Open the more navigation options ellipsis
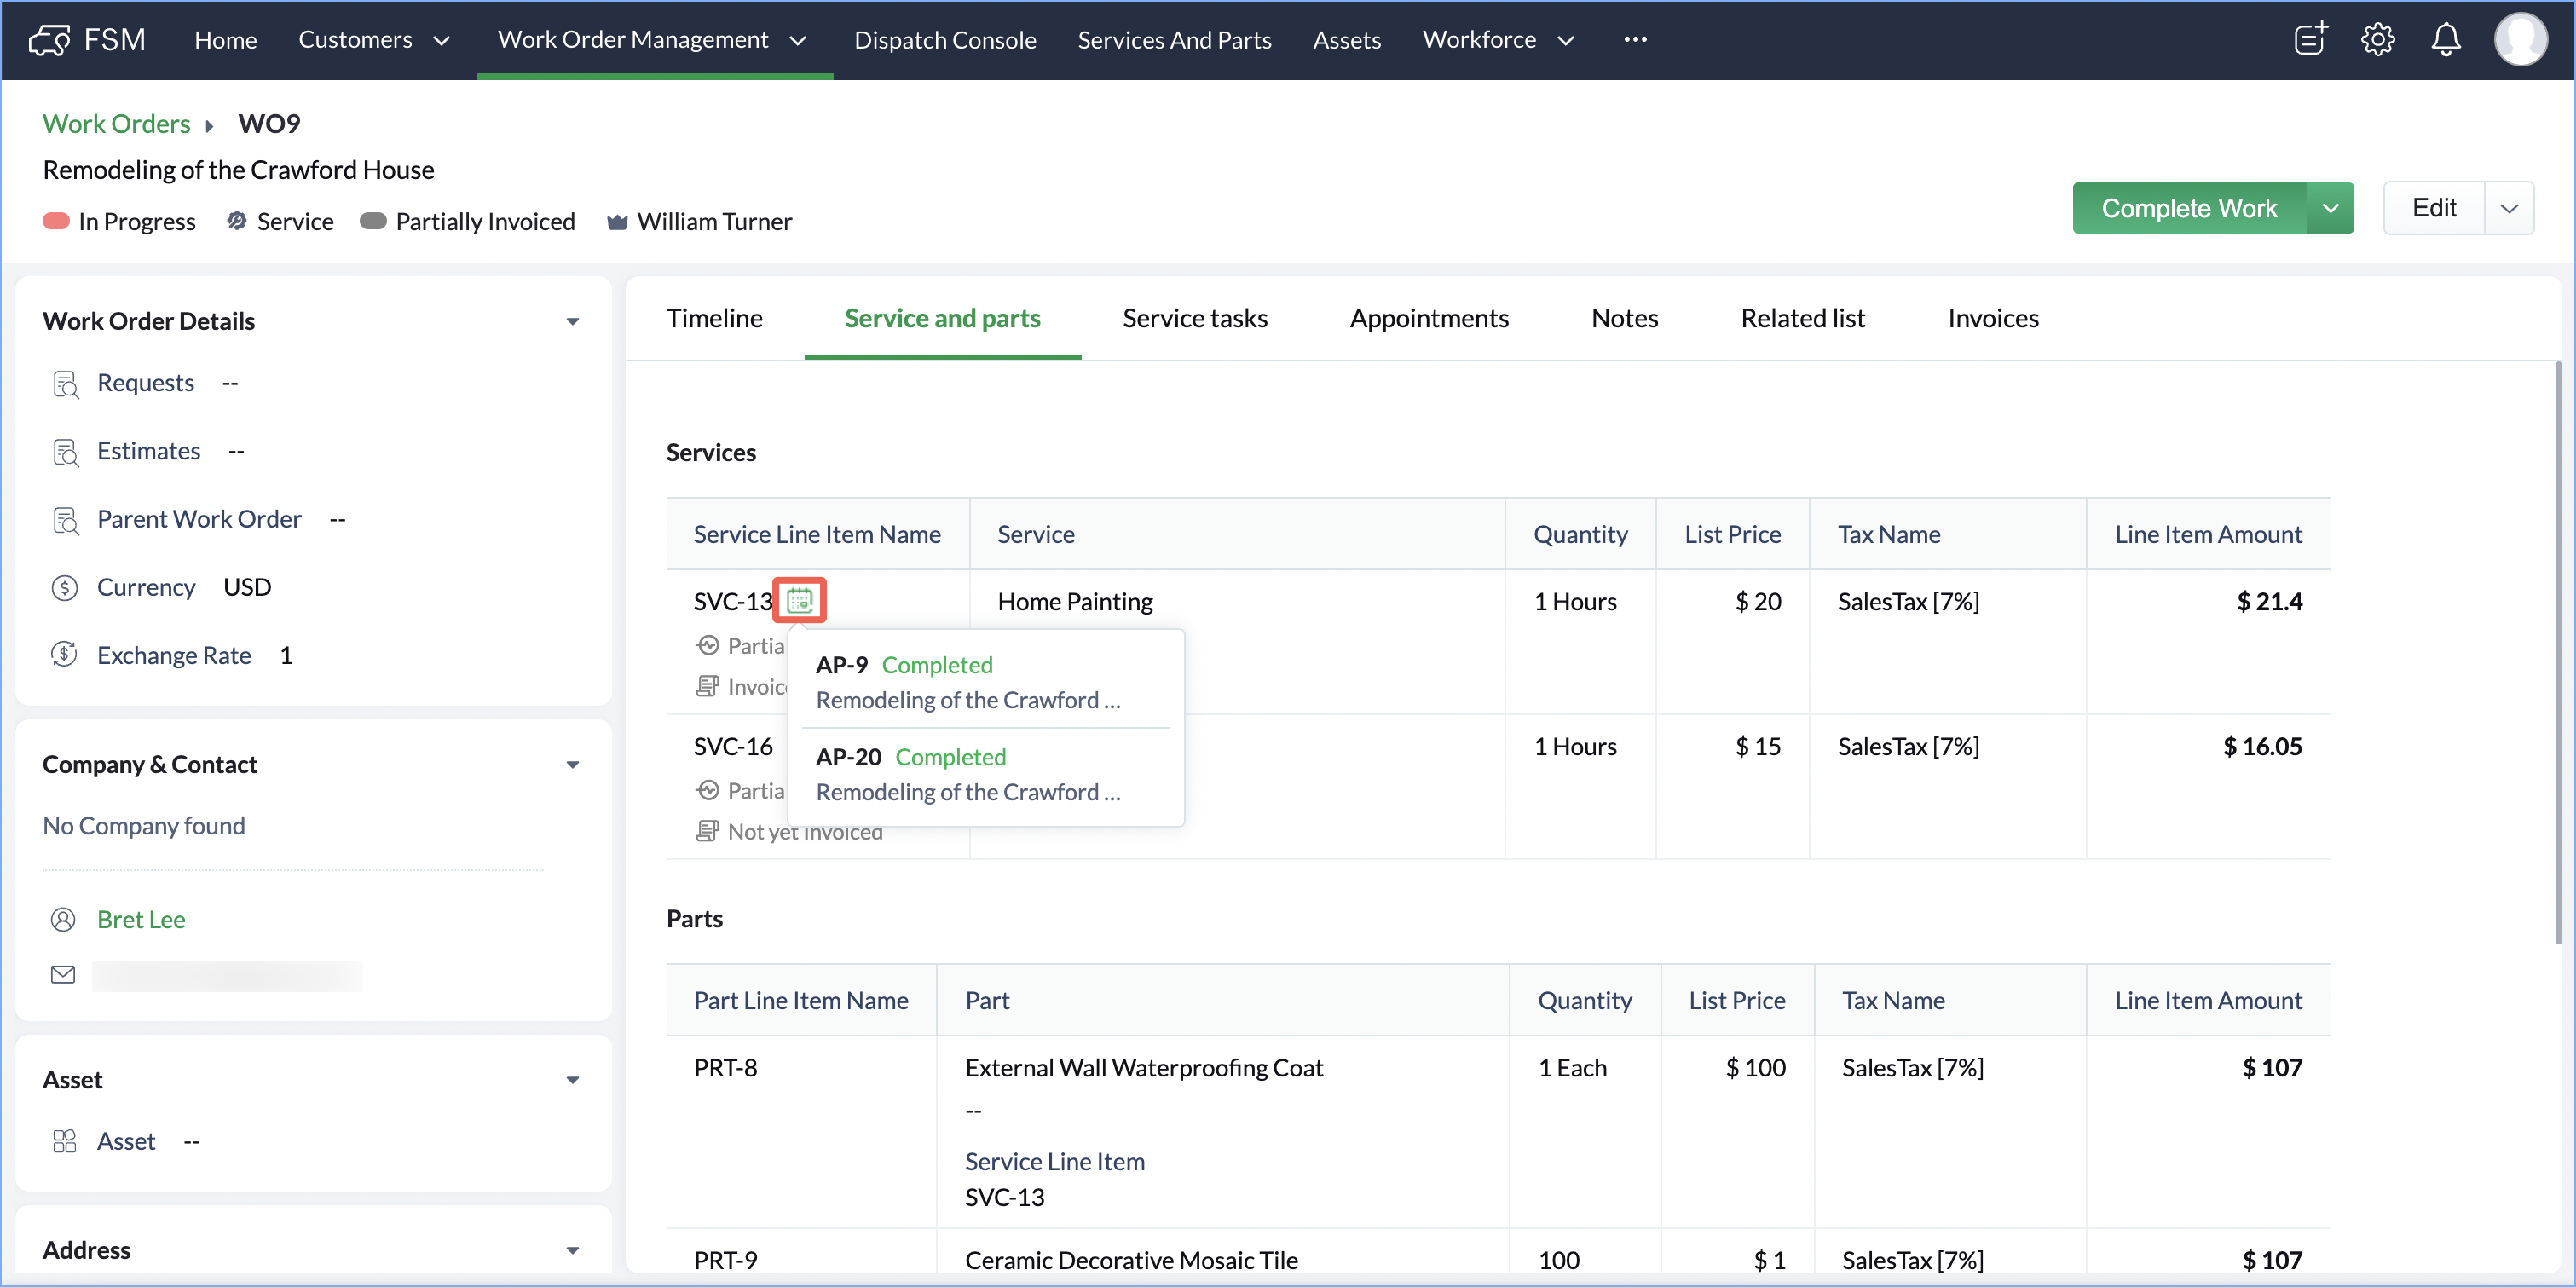The width and height of the screenshot is (2576, 1287). click(1635, 40)
